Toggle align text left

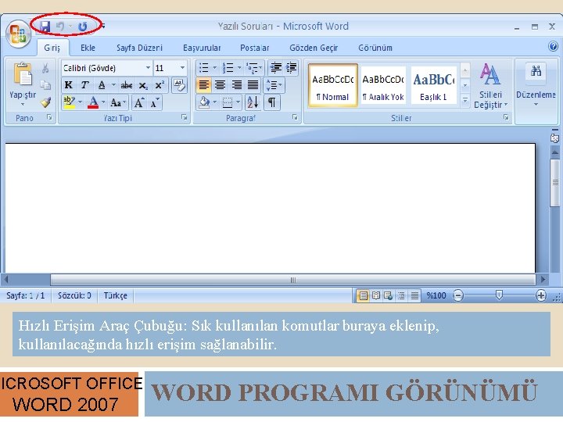tap(203, 85)
